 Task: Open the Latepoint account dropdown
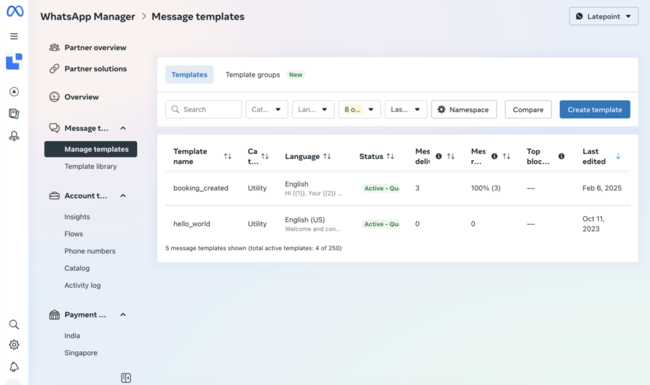pyautogui.click(x=603, y=16)
